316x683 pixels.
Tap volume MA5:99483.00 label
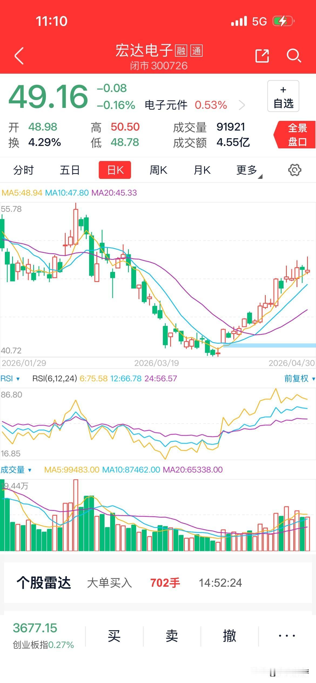coord(72,470)
